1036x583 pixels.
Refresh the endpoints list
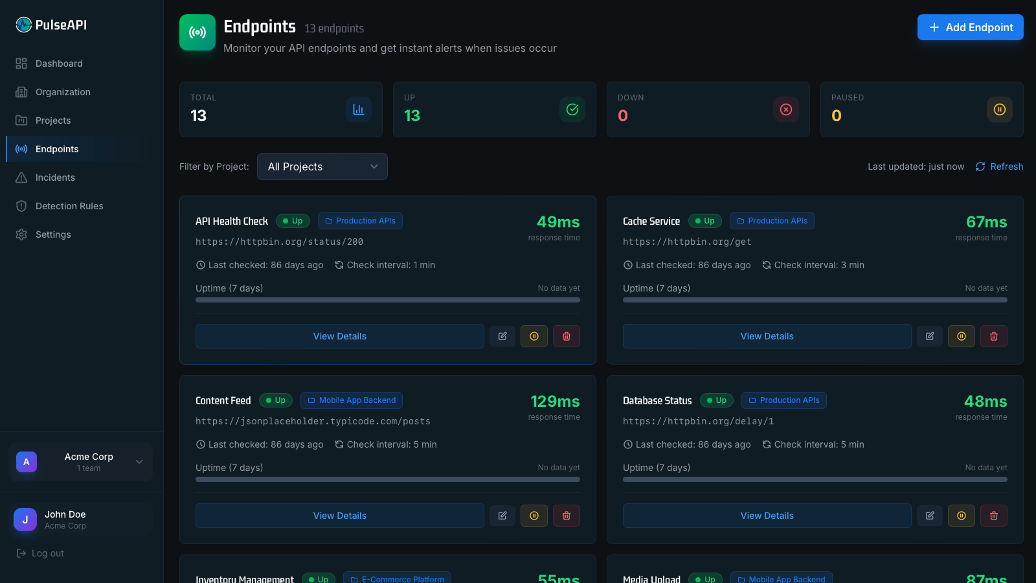click(x=1000, y=166)
